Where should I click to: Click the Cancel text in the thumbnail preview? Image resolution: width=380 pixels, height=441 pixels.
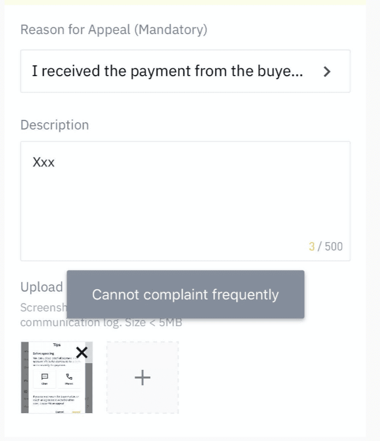pos(59,412)
